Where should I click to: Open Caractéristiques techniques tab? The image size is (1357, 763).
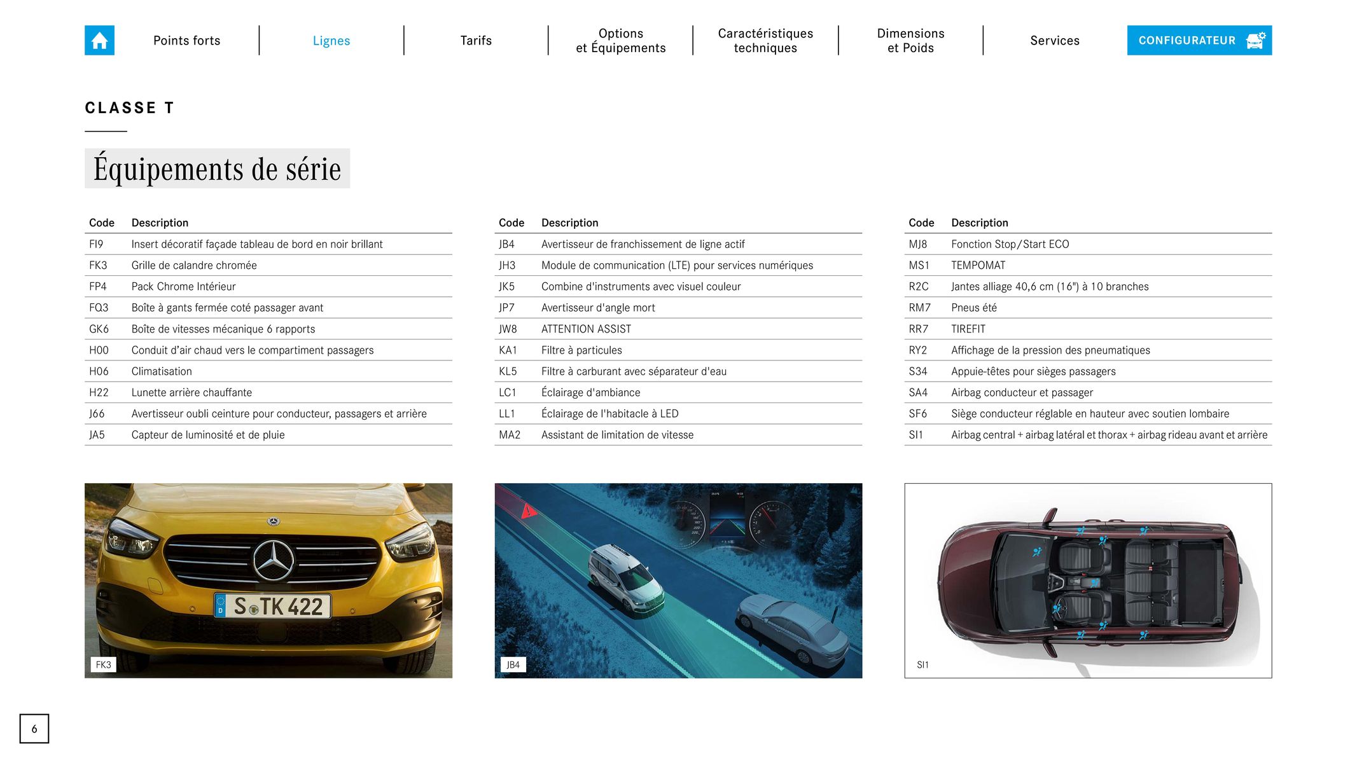[x=765, y=41]
